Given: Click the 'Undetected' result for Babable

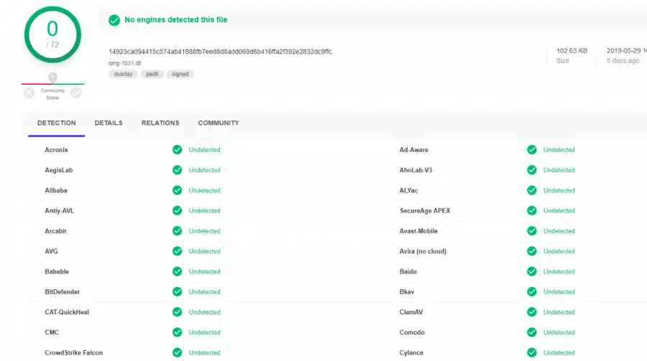Looking at the screenshot, I should [x=204, y=271].
